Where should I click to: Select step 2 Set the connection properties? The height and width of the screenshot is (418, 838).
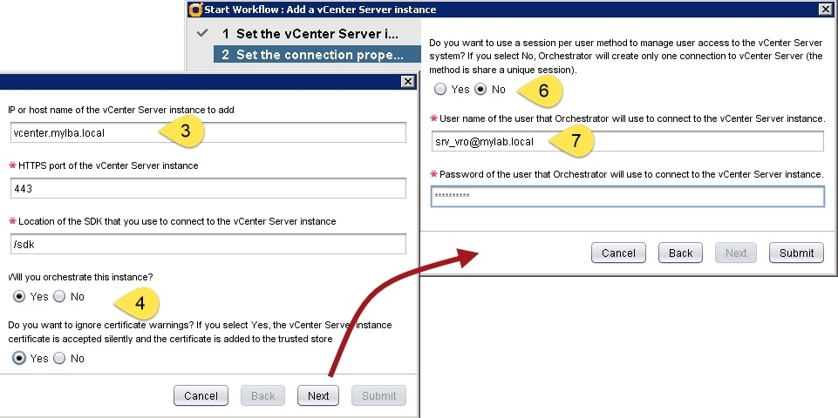click(x=317, y=55)
